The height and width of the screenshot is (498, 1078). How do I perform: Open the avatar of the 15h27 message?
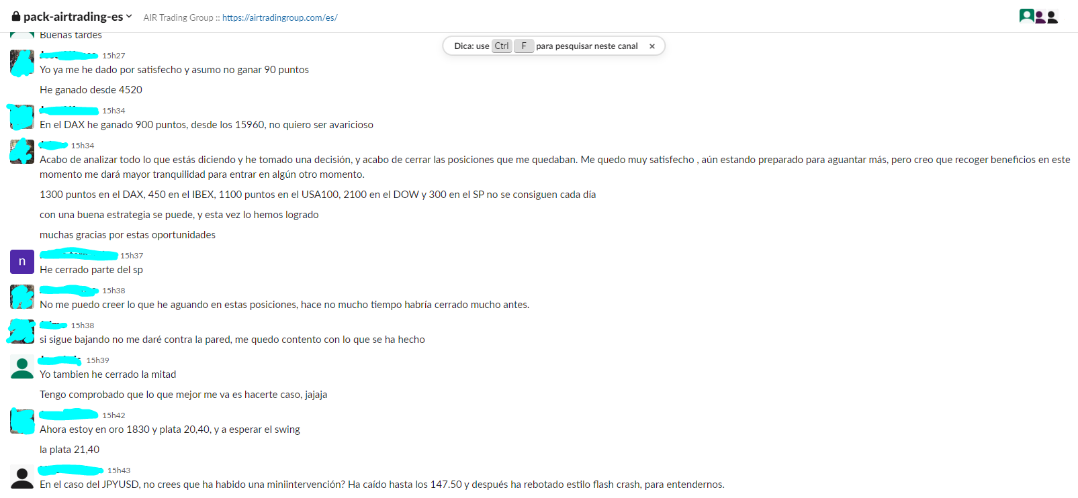(x=22, y=62)
